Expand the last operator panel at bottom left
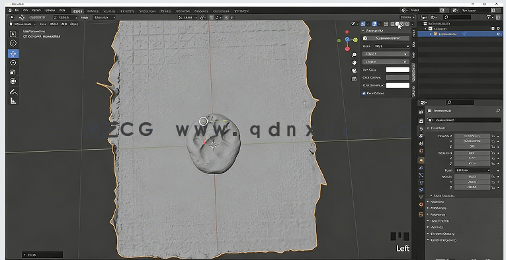This screenshot has width=506, height=260. click(42, 255)
